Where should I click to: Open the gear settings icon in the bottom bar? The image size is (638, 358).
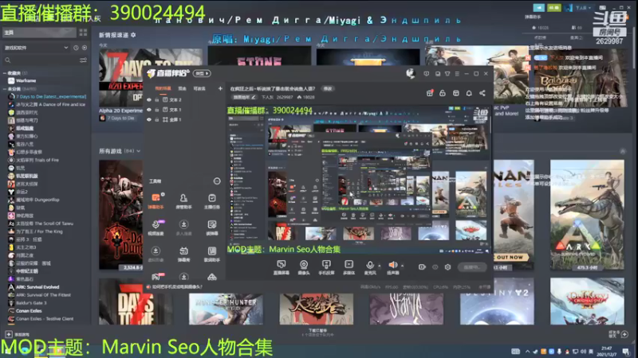click(x=447, y=267)
